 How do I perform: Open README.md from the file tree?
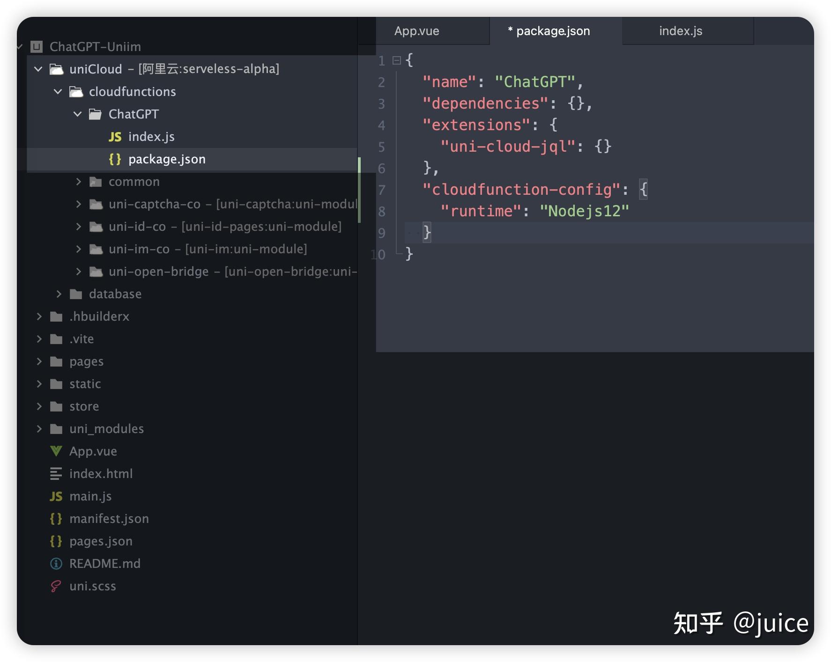click(x=105, y=563)
